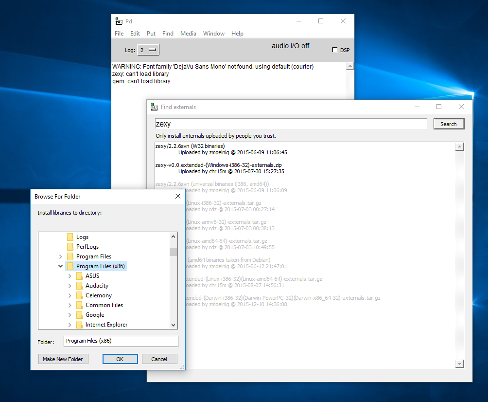
Task: Collapse the Program Files (x86) folder
Action: click(x=60, y=266)
